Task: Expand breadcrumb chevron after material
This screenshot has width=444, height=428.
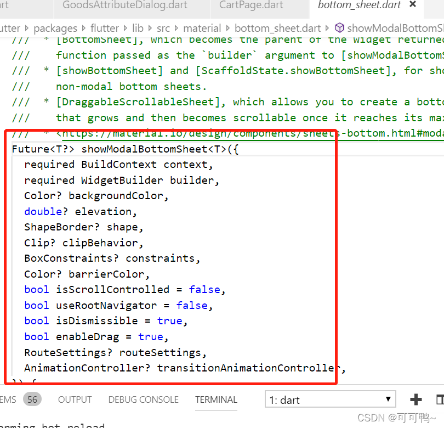Action: [x=227, y=28]
